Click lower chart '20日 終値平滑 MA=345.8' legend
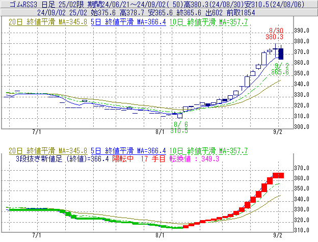The height and width of the screenshot is (242, 318). click(48, 151)
